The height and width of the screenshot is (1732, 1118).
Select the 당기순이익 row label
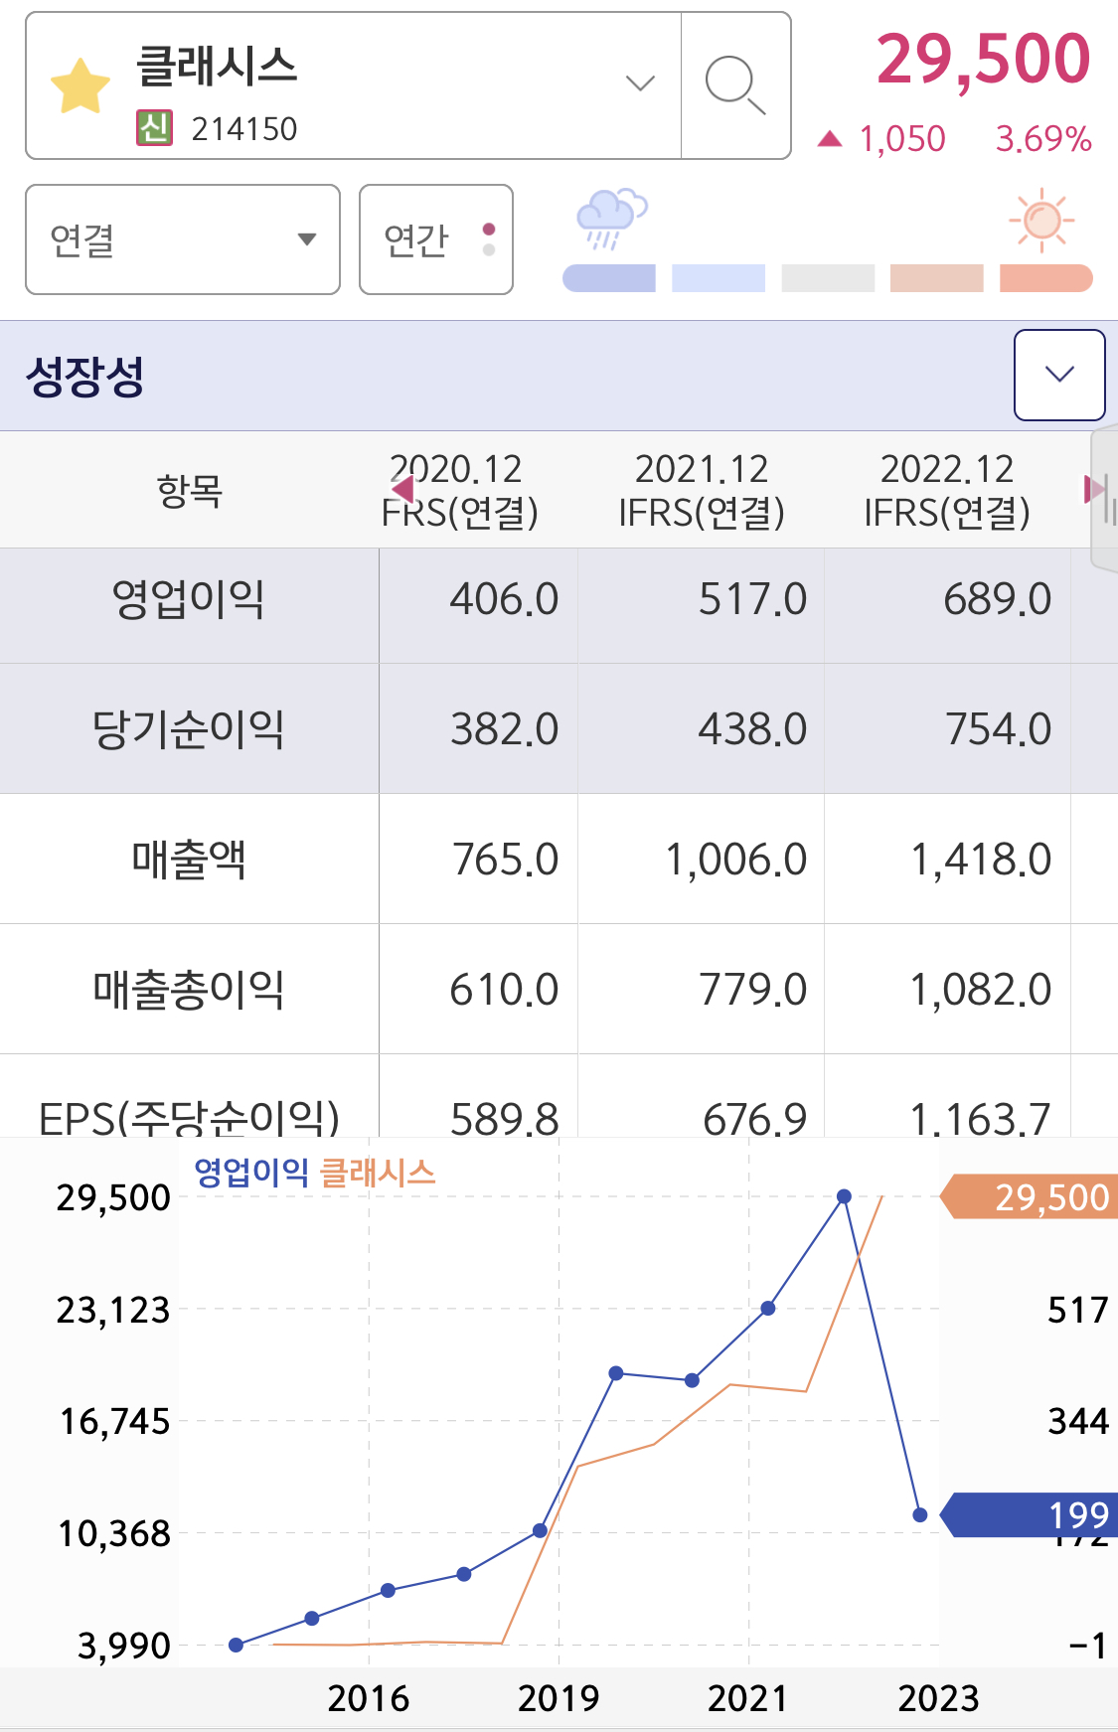pyautogui.click(x=189, y=729)
